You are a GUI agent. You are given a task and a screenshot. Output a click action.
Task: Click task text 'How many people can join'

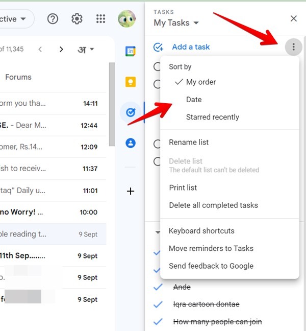click(217, 322)
